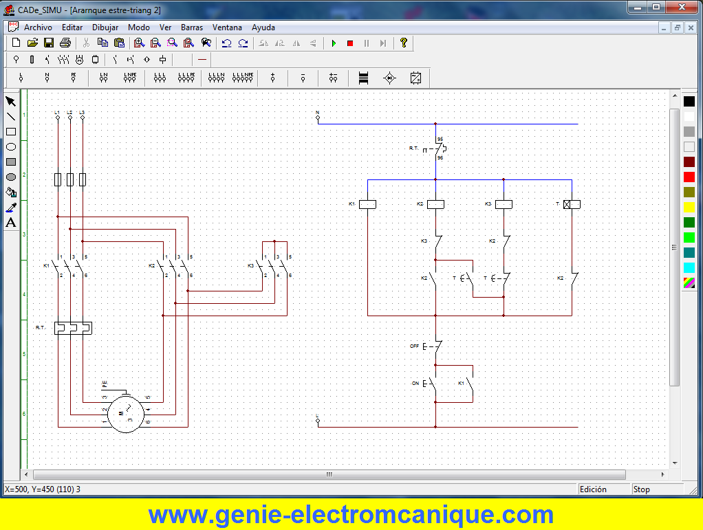The width and height of the screenshot is (703, 530).
Task: Print the diagram using the printer icon
Action: (65, 43)
